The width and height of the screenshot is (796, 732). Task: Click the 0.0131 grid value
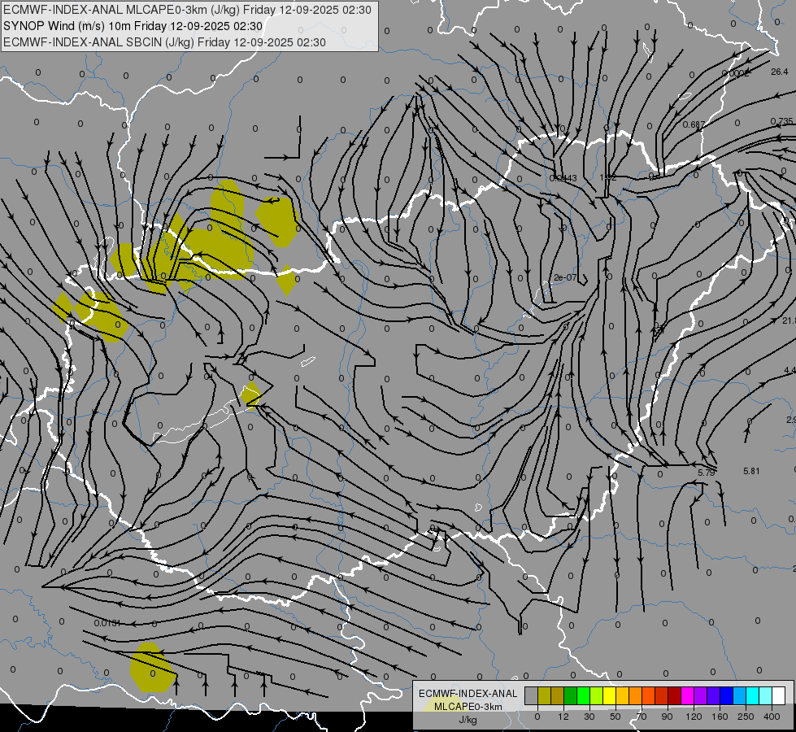[107, 623]
